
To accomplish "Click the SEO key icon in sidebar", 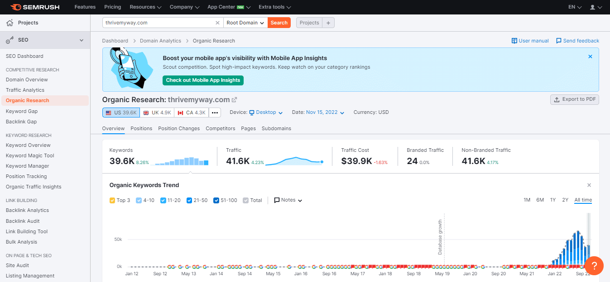I will [10, 40].
